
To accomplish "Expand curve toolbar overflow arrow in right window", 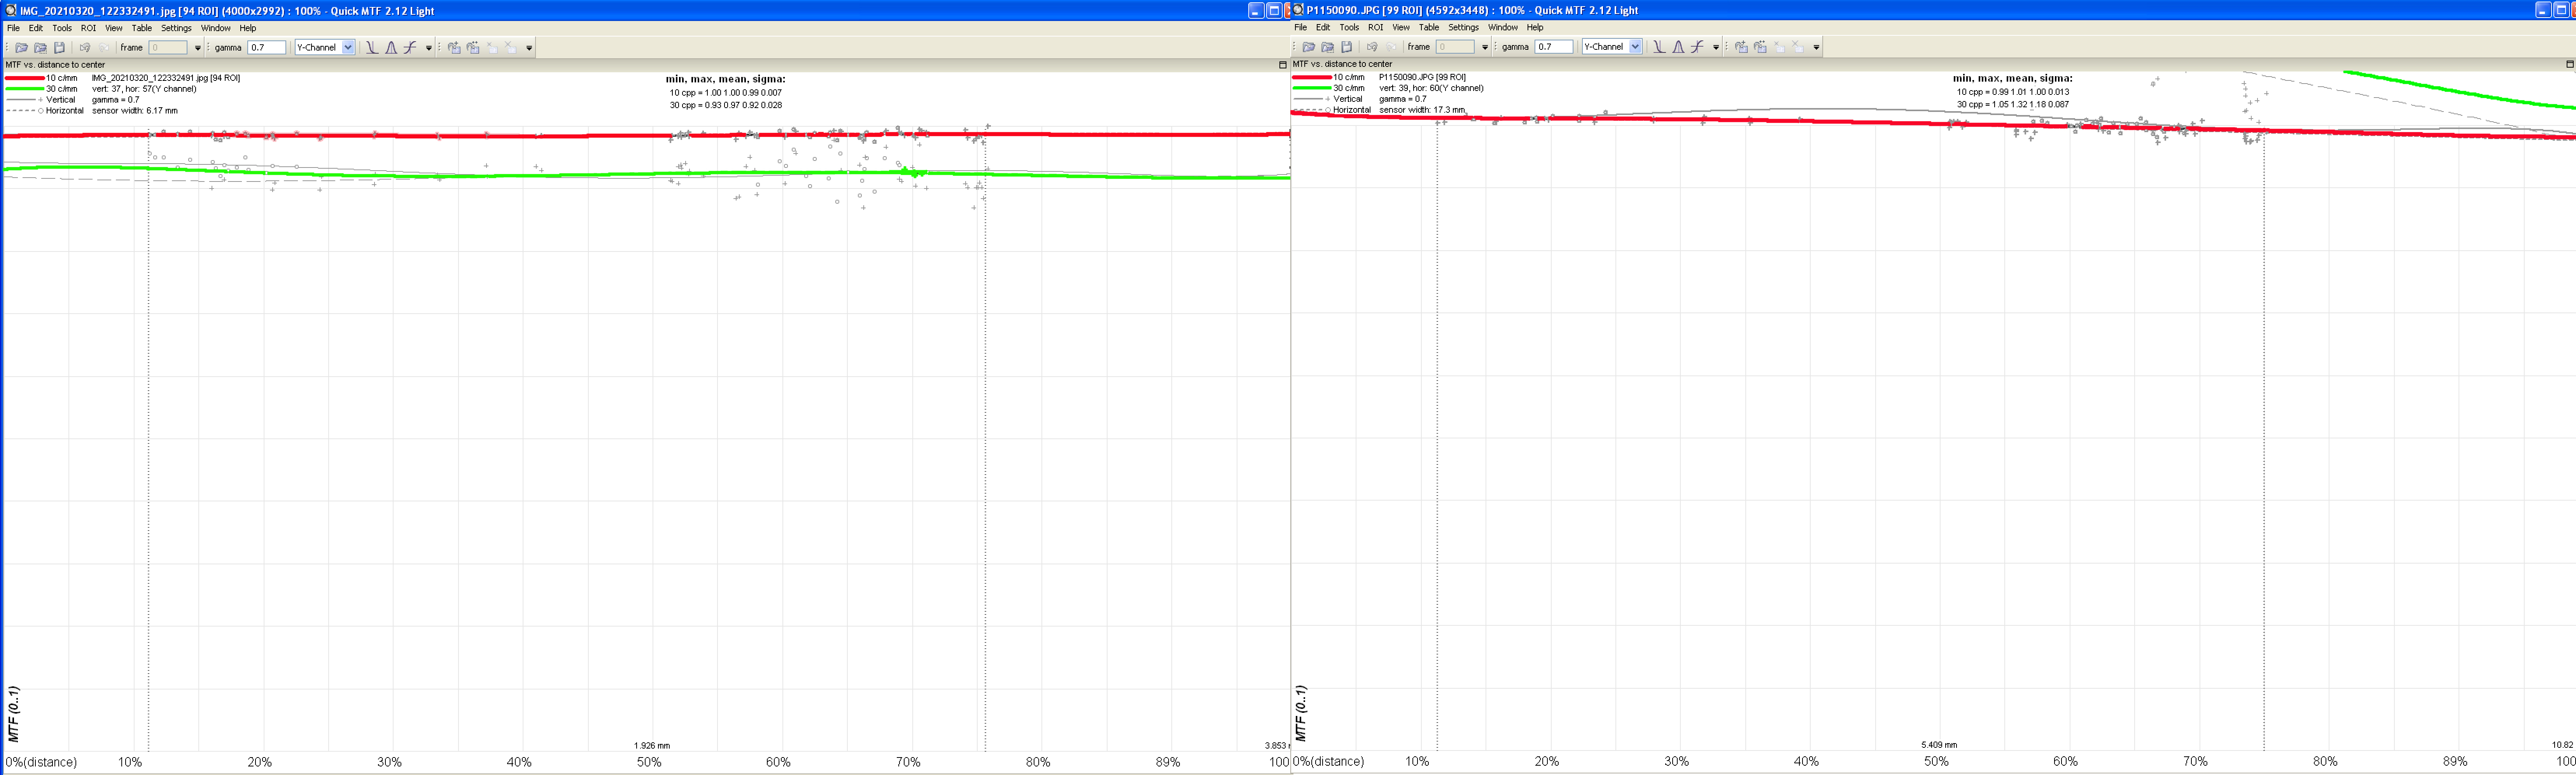I will tap(1716, 47).
